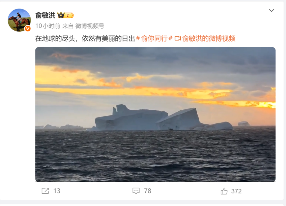Click the repost count 13
The width and height of the screenshot is (286, 206).
tap(57, 191)
